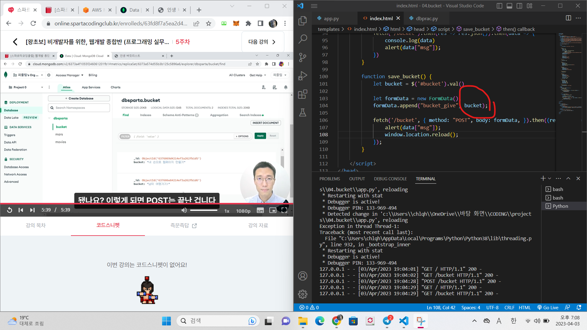587x330 pixels.
Task: Open terminal panel views and more actions
Action: 559,178
